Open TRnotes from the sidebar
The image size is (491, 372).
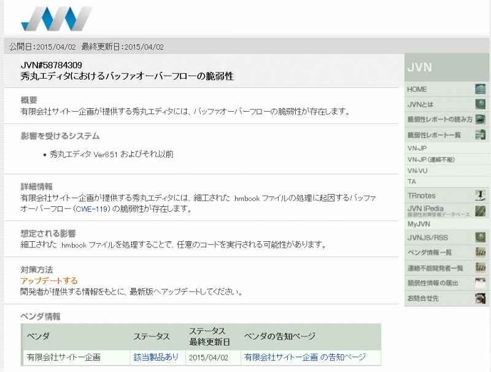click(x=447, y=195)
